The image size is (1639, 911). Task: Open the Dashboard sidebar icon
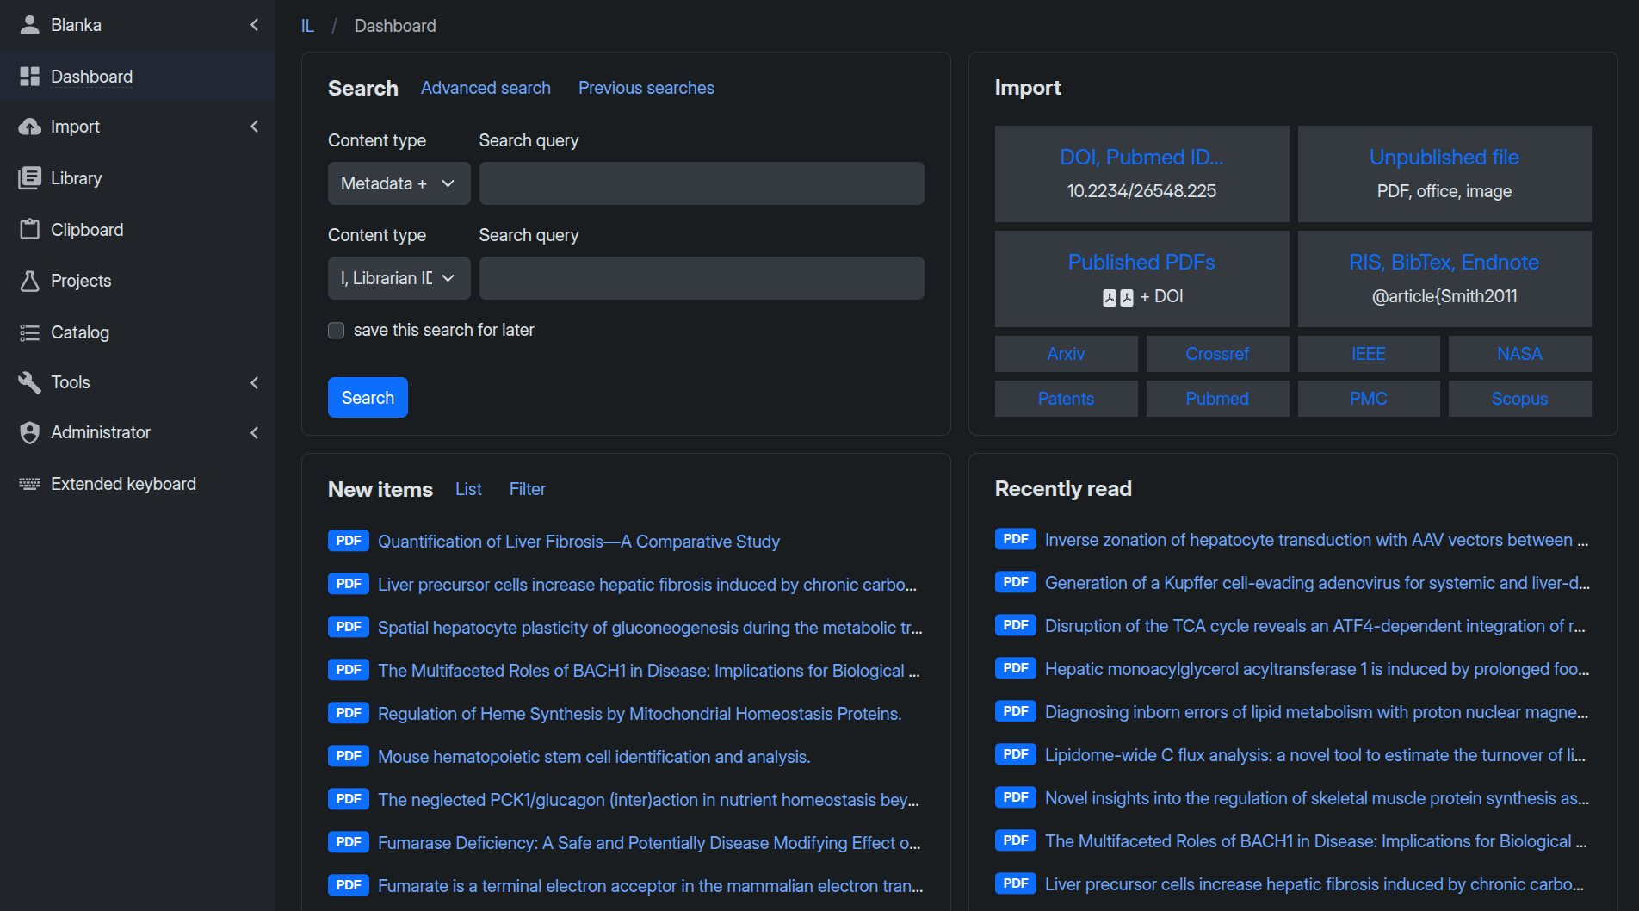click(x=29, y=76)
